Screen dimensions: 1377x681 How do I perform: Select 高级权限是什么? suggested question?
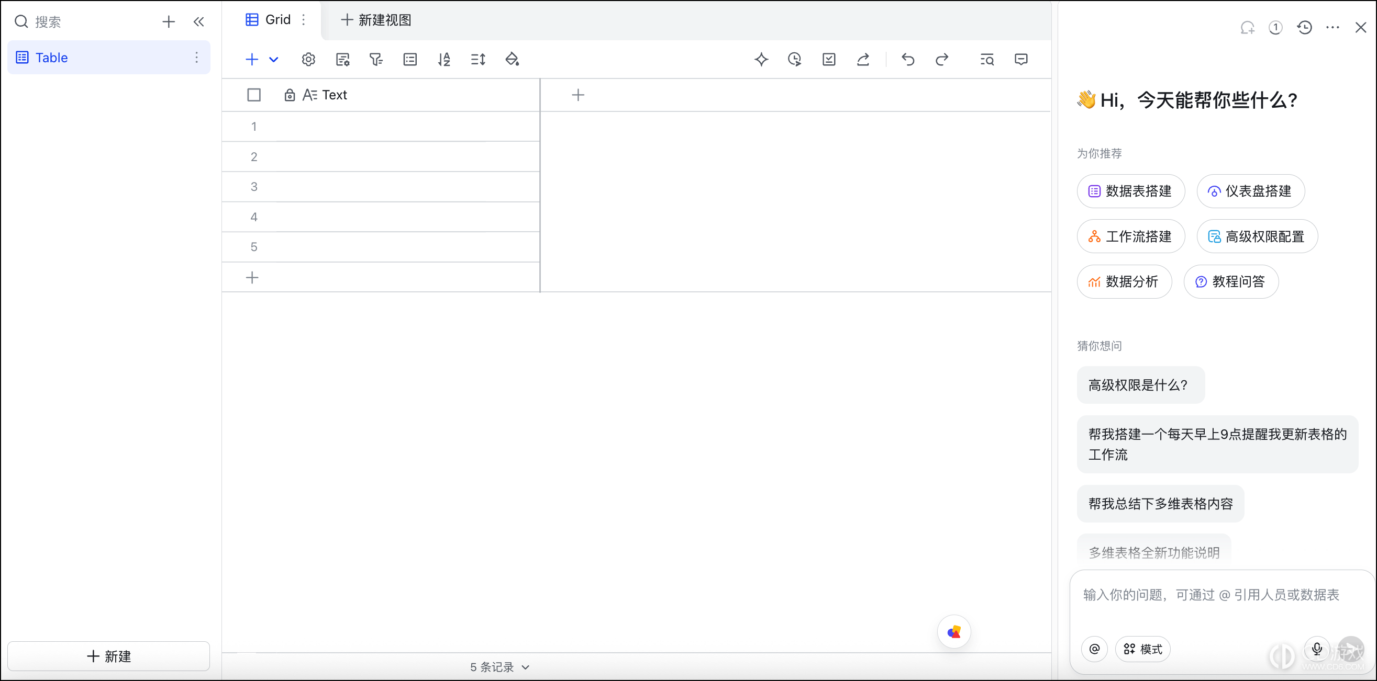click(x=1141, y=385)
